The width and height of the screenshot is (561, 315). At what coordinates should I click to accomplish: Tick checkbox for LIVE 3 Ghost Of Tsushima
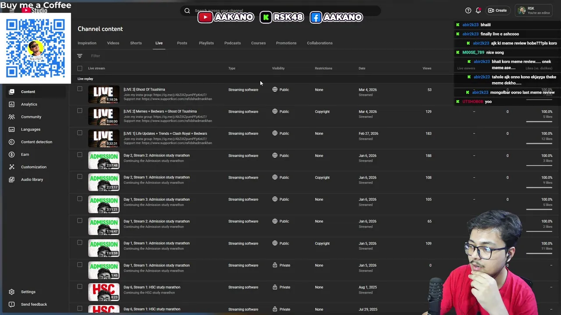(80, 89)
